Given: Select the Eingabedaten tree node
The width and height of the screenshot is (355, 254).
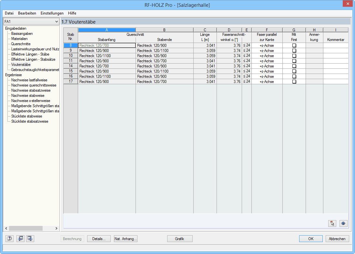Looking at the screenshot, I should (16, 28).
